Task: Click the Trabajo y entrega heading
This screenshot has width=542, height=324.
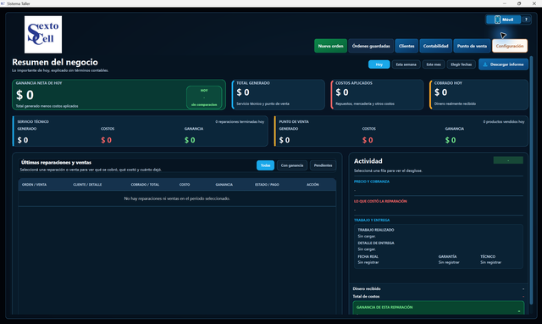Action: 372,221
